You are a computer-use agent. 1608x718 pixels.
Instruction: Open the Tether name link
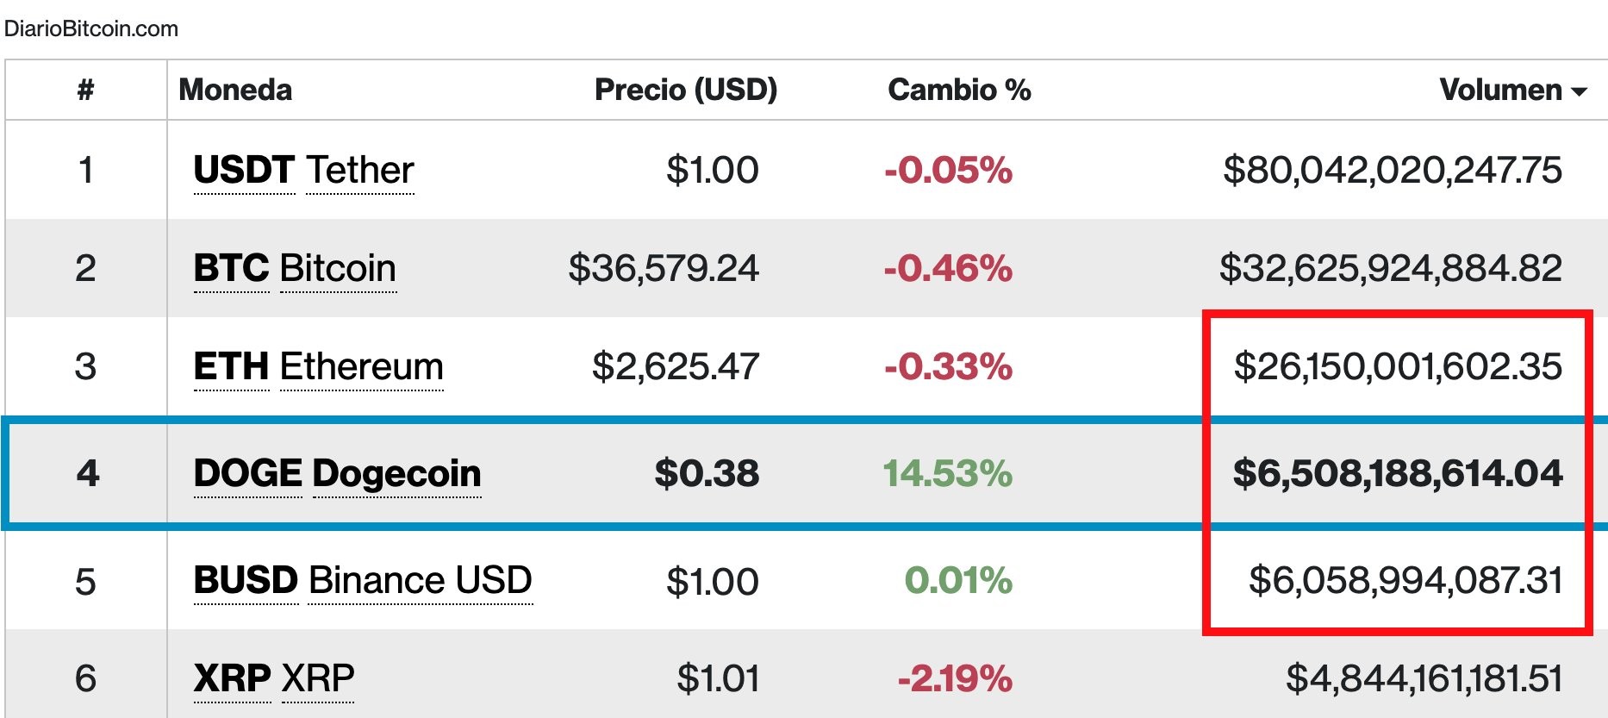tap(359, 170)
